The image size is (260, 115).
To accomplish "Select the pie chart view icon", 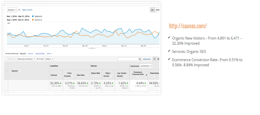I will (x=158, y=59).
